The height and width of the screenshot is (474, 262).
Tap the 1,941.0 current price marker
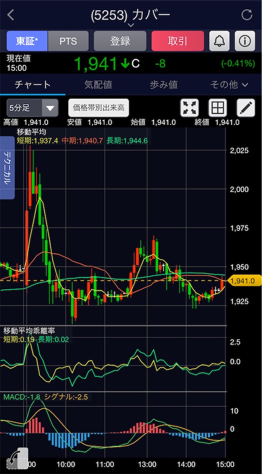tap(244, 281)
